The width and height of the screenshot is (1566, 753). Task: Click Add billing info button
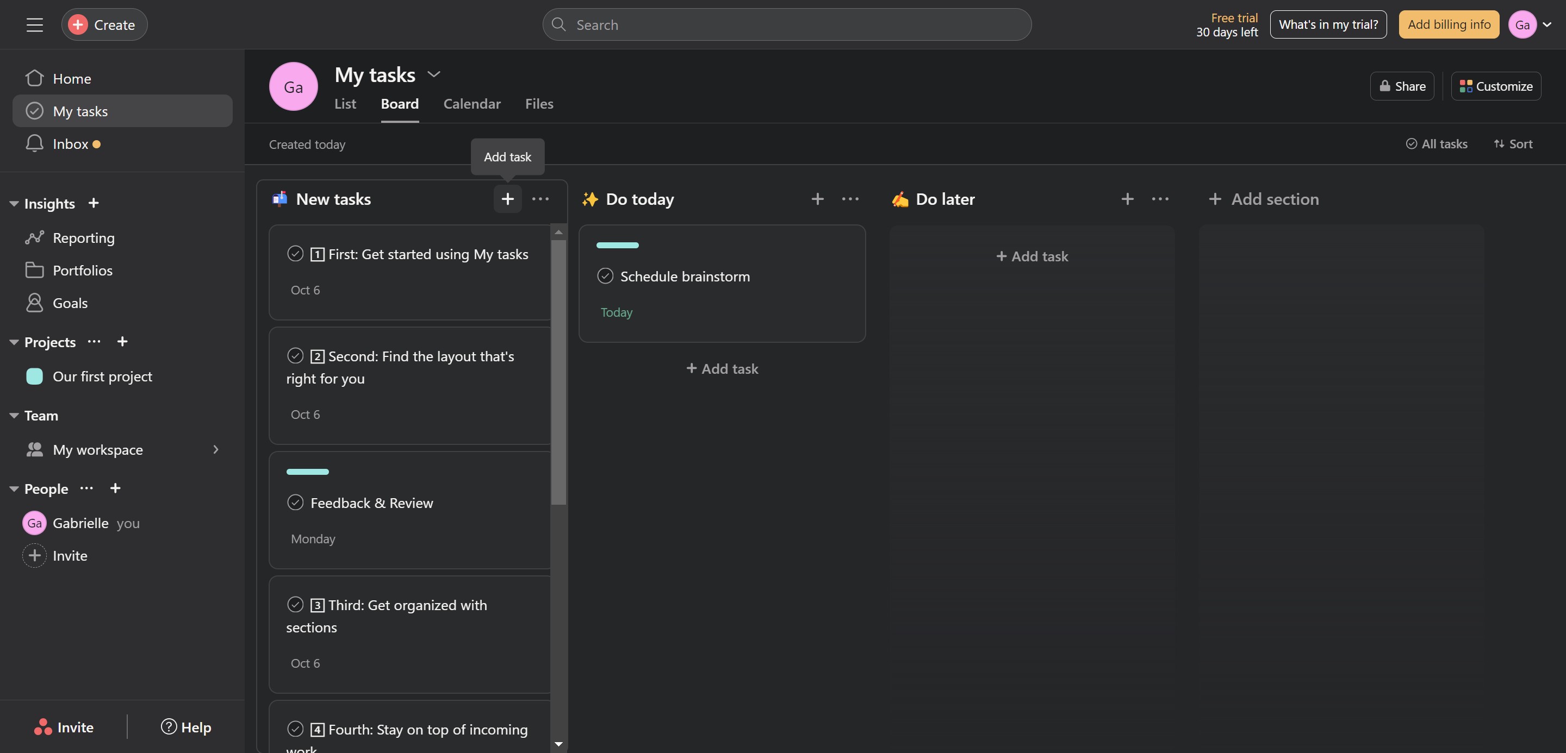coord(1449,25)
